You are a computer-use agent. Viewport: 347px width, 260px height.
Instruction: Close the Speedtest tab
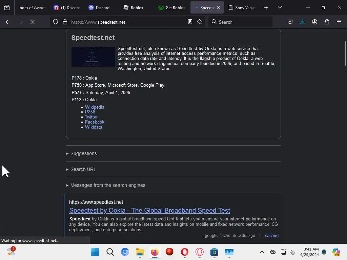tap(219, 7)
